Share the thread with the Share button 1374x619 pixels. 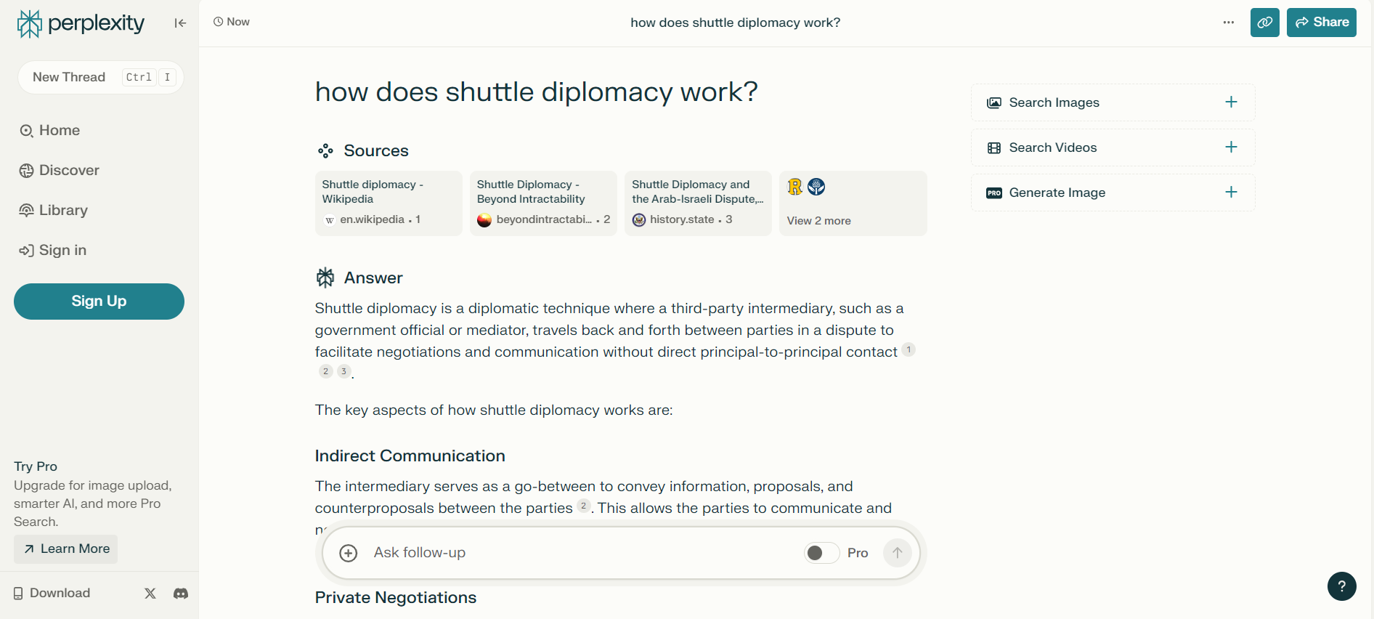point(1321,23)
